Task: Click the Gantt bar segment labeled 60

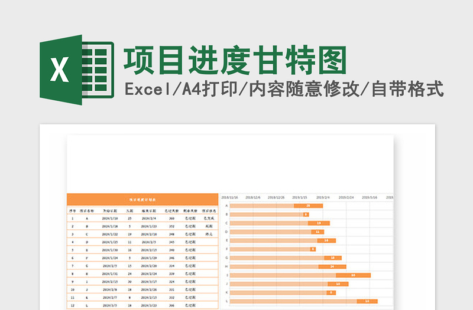Action: pos(353,275)
